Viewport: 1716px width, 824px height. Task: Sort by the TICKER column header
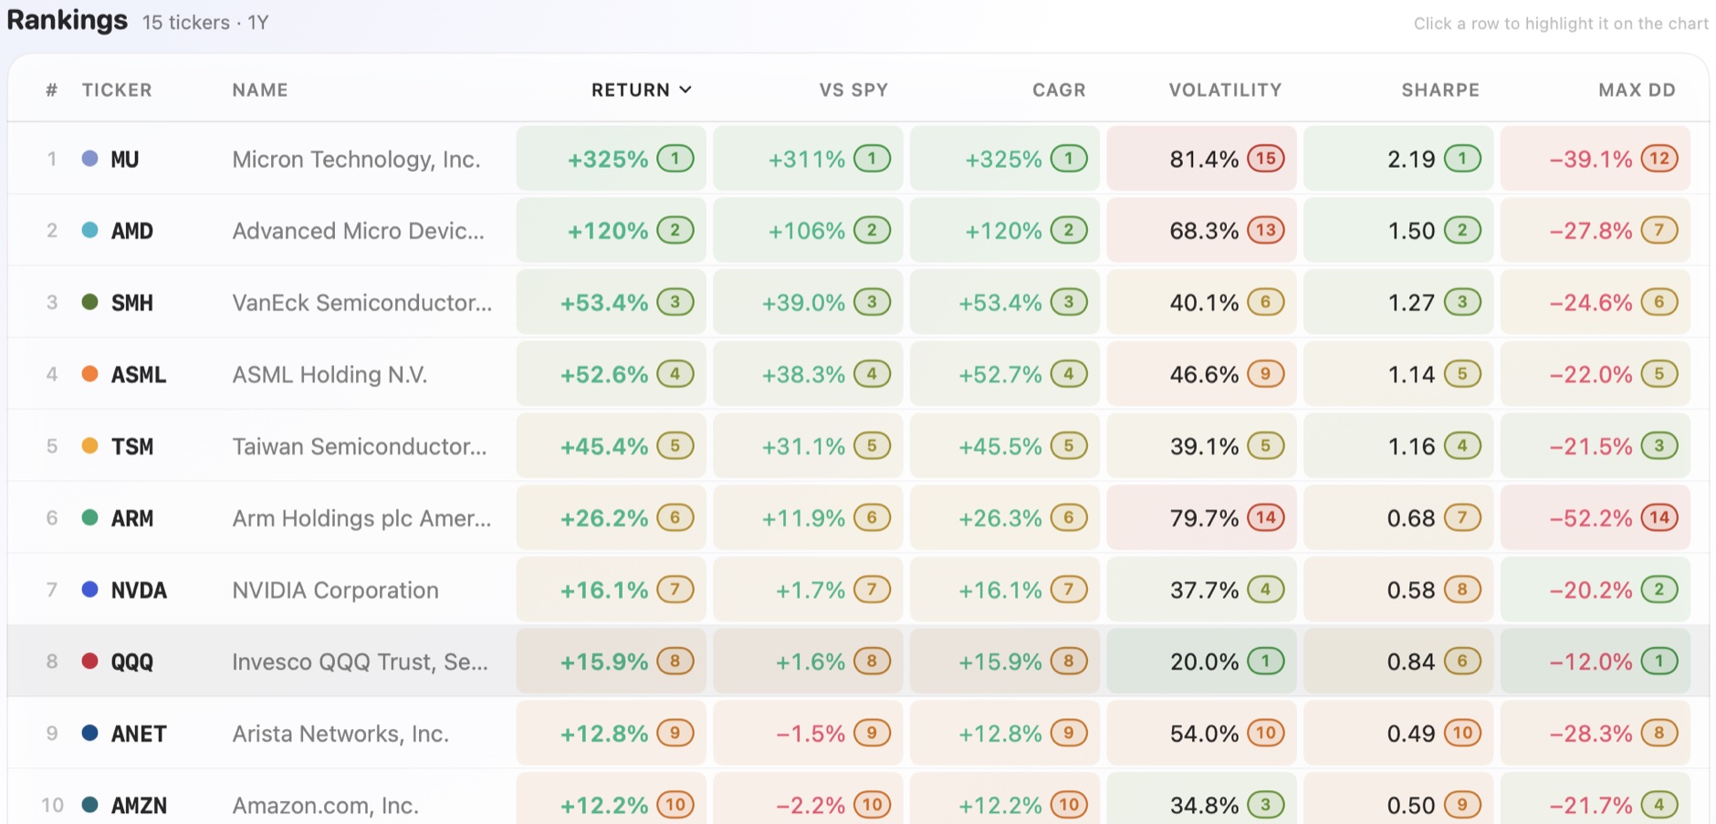117,89
